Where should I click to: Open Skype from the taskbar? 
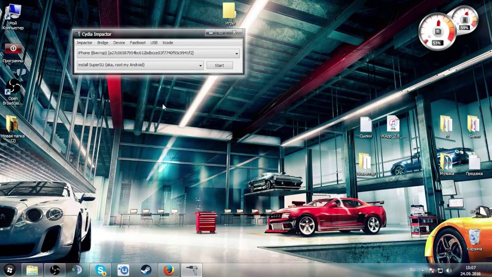coord(101,270)
